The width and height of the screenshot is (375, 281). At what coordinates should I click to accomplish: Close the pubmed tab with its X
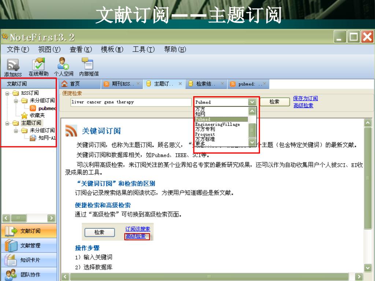264,84
